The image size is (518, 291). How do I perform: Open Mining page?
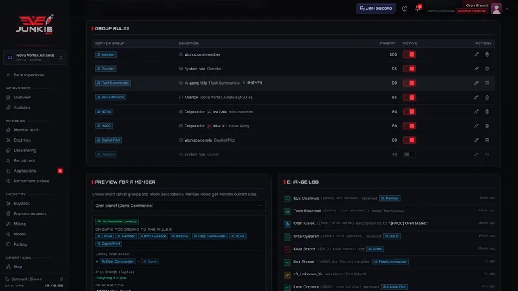(19, 224)
